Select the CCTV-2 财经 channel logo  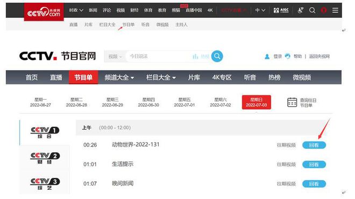[x=45, y=158]
